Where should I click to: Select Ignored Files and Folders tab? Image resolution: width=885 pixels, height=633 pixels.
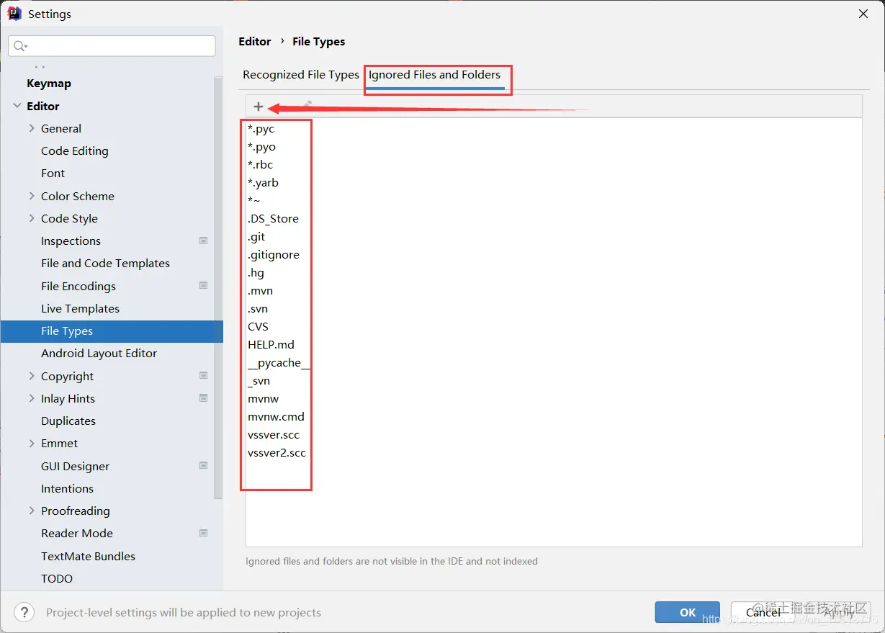pyautogui.click(x=434, y=74)
